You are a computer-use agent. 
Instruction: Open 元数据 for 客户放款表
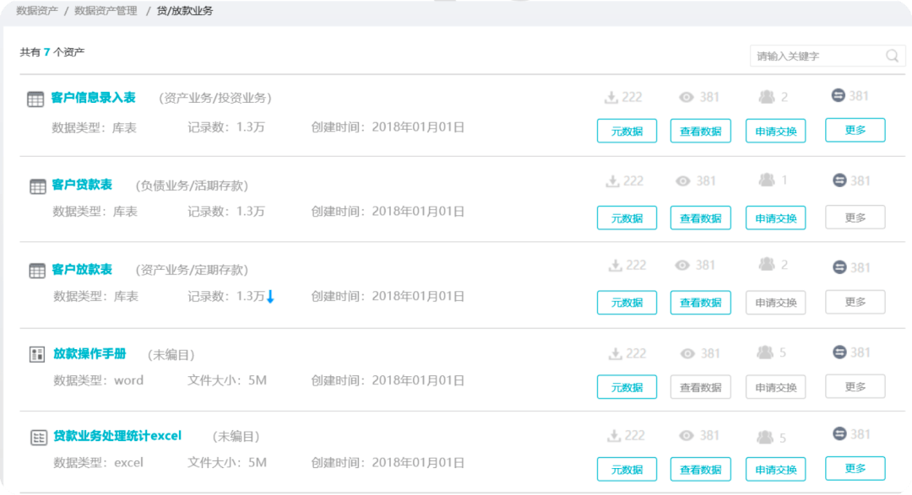(x=627, y=302)
